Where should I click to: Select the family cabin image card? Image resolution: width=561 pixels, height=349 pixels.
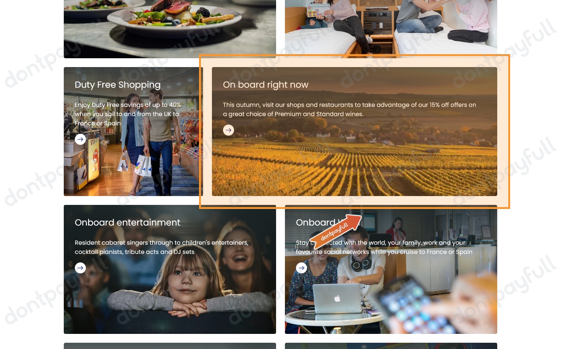pos(391,29)
